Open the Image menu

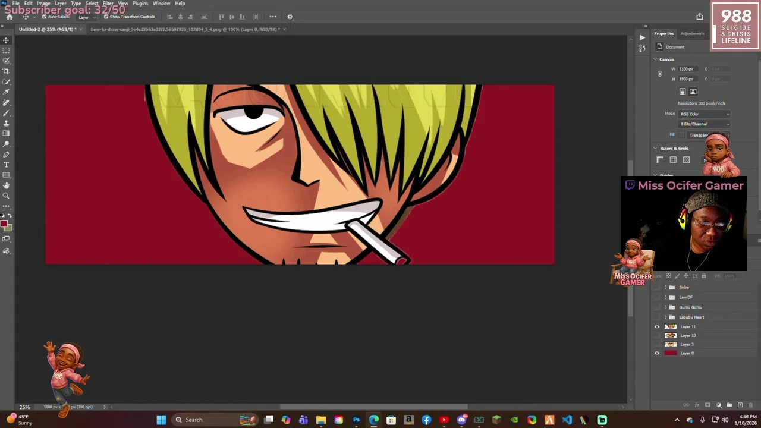coord(43,4)
